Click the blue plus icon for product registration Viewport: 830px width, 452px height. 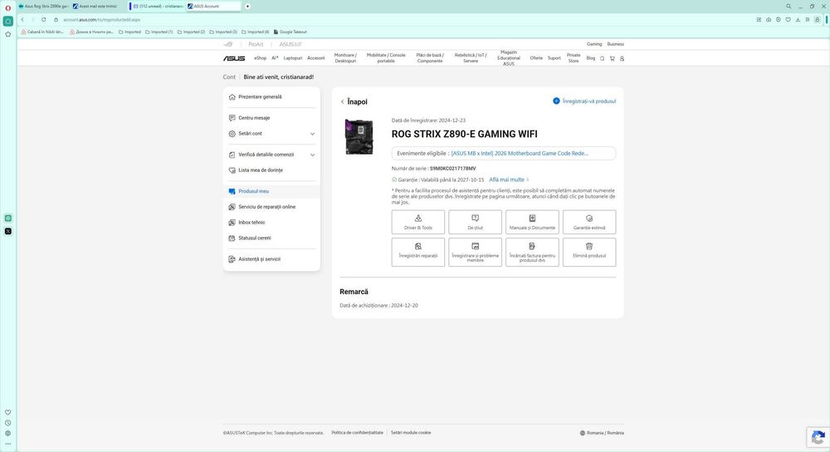556,101
